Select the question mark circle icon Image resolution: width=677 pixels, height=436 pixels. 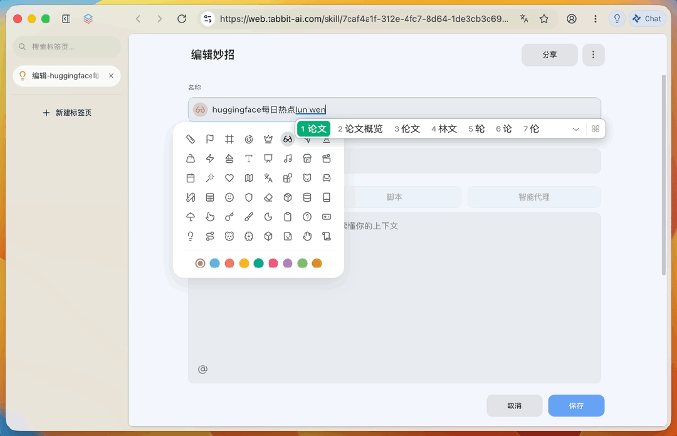307,217
